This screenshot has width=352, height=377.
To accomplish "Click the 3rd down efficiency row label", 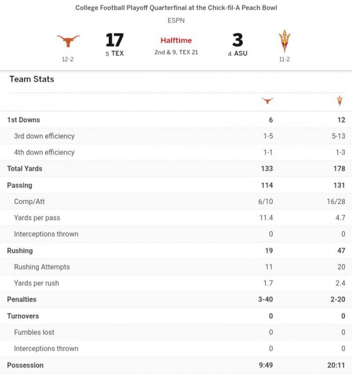I will click(44, 136).
